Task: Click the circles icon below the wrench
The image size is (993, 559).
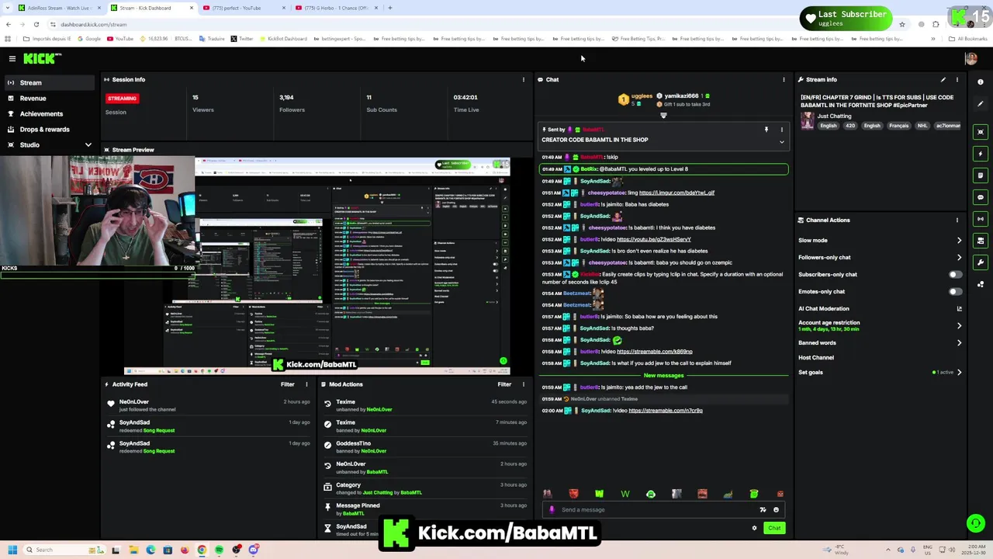Action: pos(981,284)
